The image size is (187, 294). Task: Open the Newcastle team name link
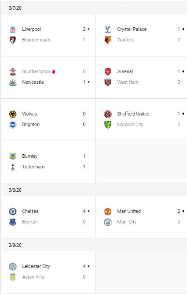click(33, 82)
